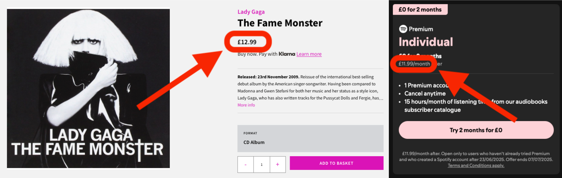
Task: Open Klarna Learn more link
Action: [309, 54]
